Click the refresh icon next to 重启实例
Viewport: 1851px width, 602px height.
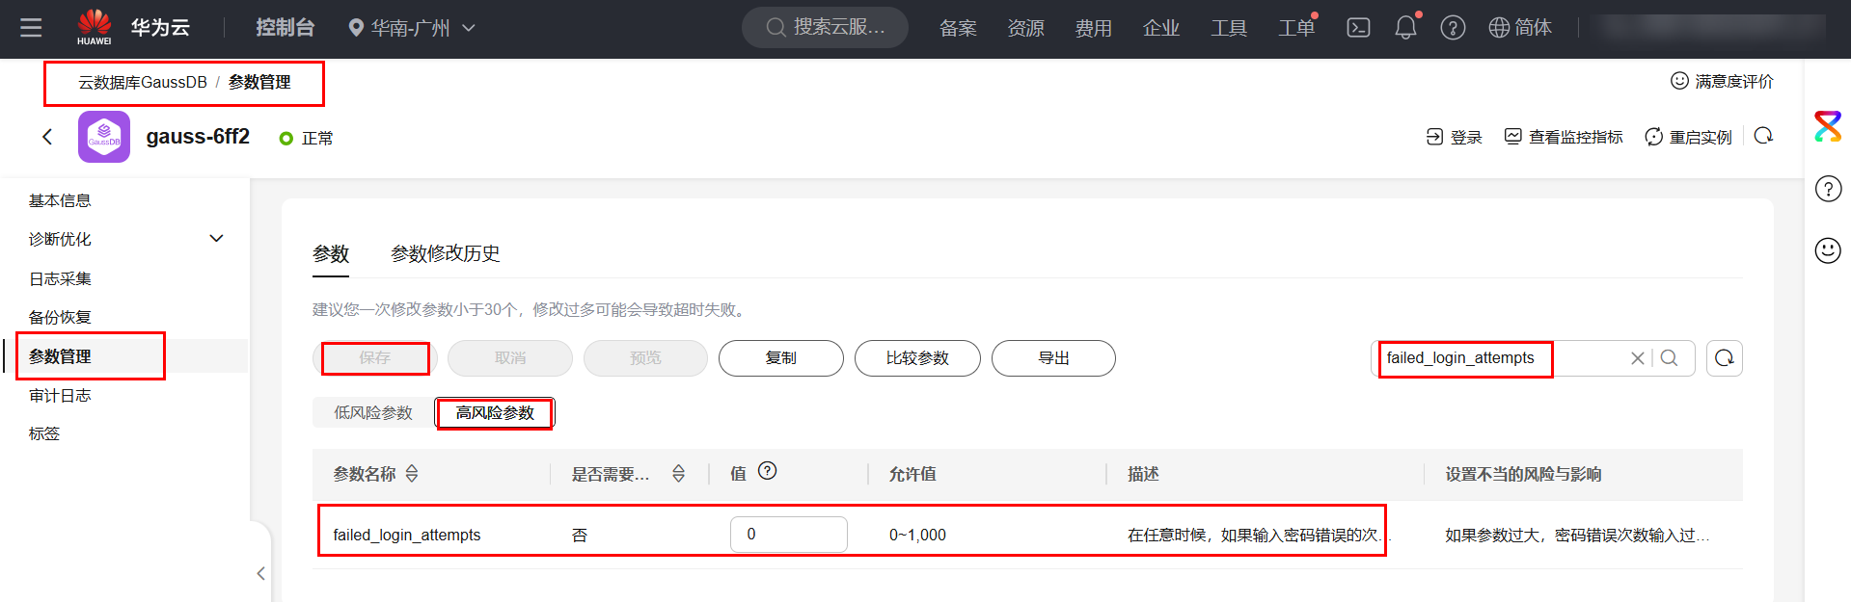click(x=1763, y=137)
